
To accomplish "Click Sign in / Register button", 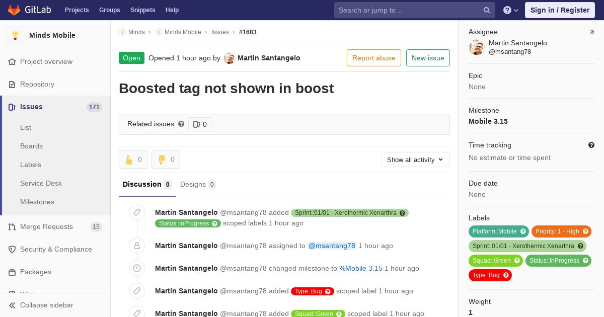I will coord(560,10).
